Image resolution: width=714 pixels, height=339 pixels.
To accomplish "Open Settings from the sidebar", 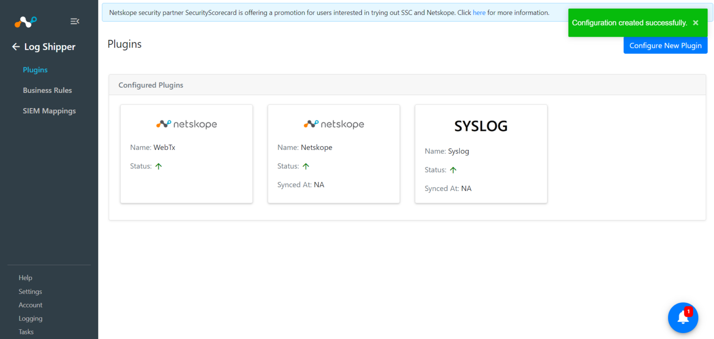I will pos(30,291).
